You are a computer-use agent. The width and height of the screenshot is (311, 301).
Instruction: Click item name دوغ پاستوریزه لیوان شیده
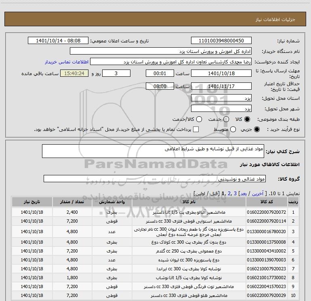(189, 260)
